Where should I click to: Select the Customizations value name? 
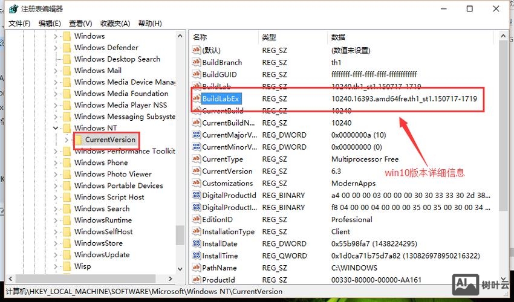pyautogui.click(x=227, y=184)
